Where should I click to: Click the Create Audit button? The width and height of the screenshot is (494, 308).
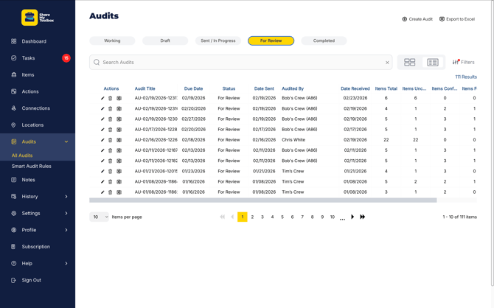[x=417, y=19]
